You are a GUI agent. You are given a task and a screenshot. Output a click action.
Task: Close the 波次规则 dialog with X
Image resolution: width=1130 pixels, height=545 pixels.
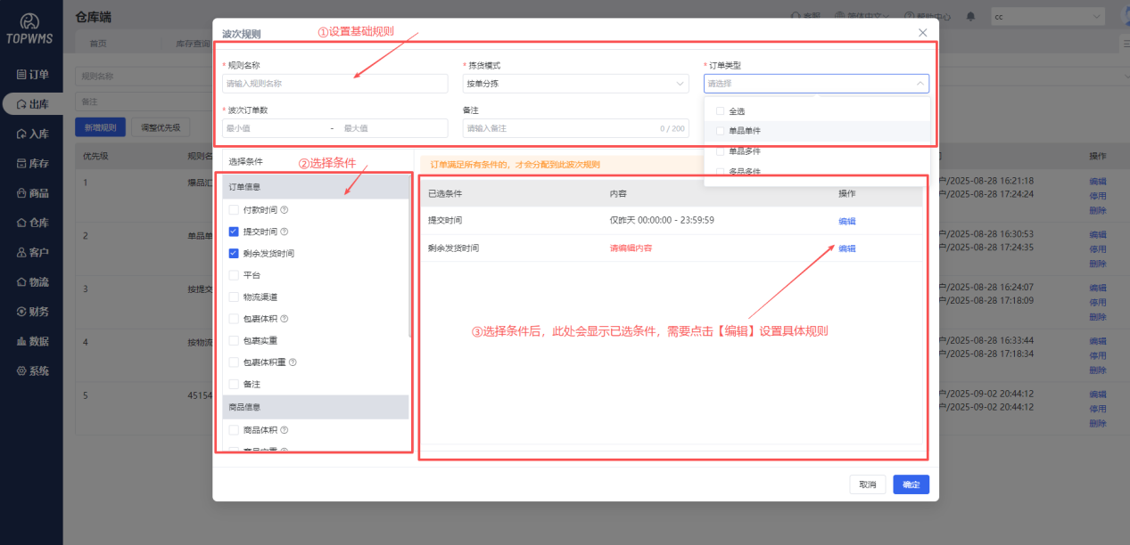(922, 33)
